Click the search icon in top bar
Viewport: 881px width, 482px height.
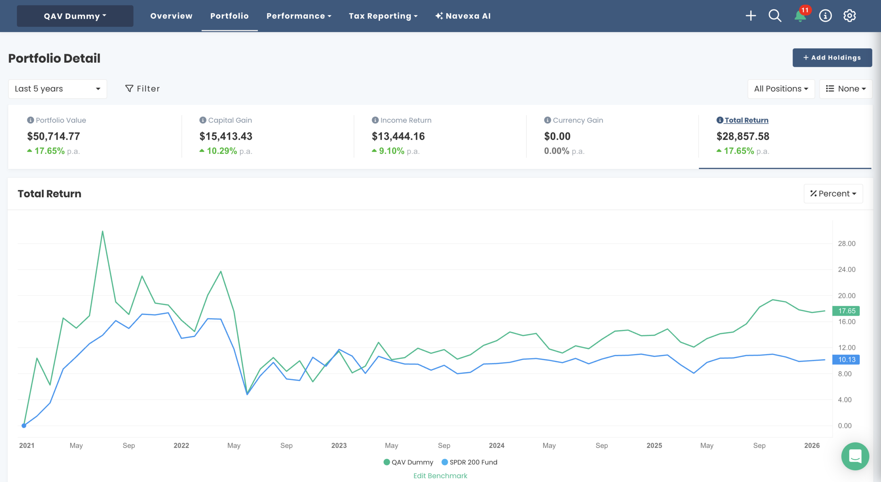pos(775,16)
